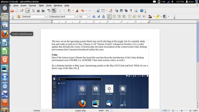
Task: Toggle Underline formatting
Action: click(x=103, y=16)
